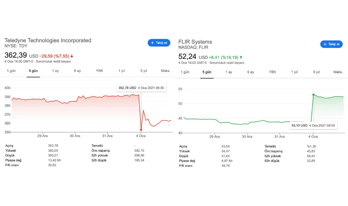Open FLIR 5 yıl range tab

(316, 72)
